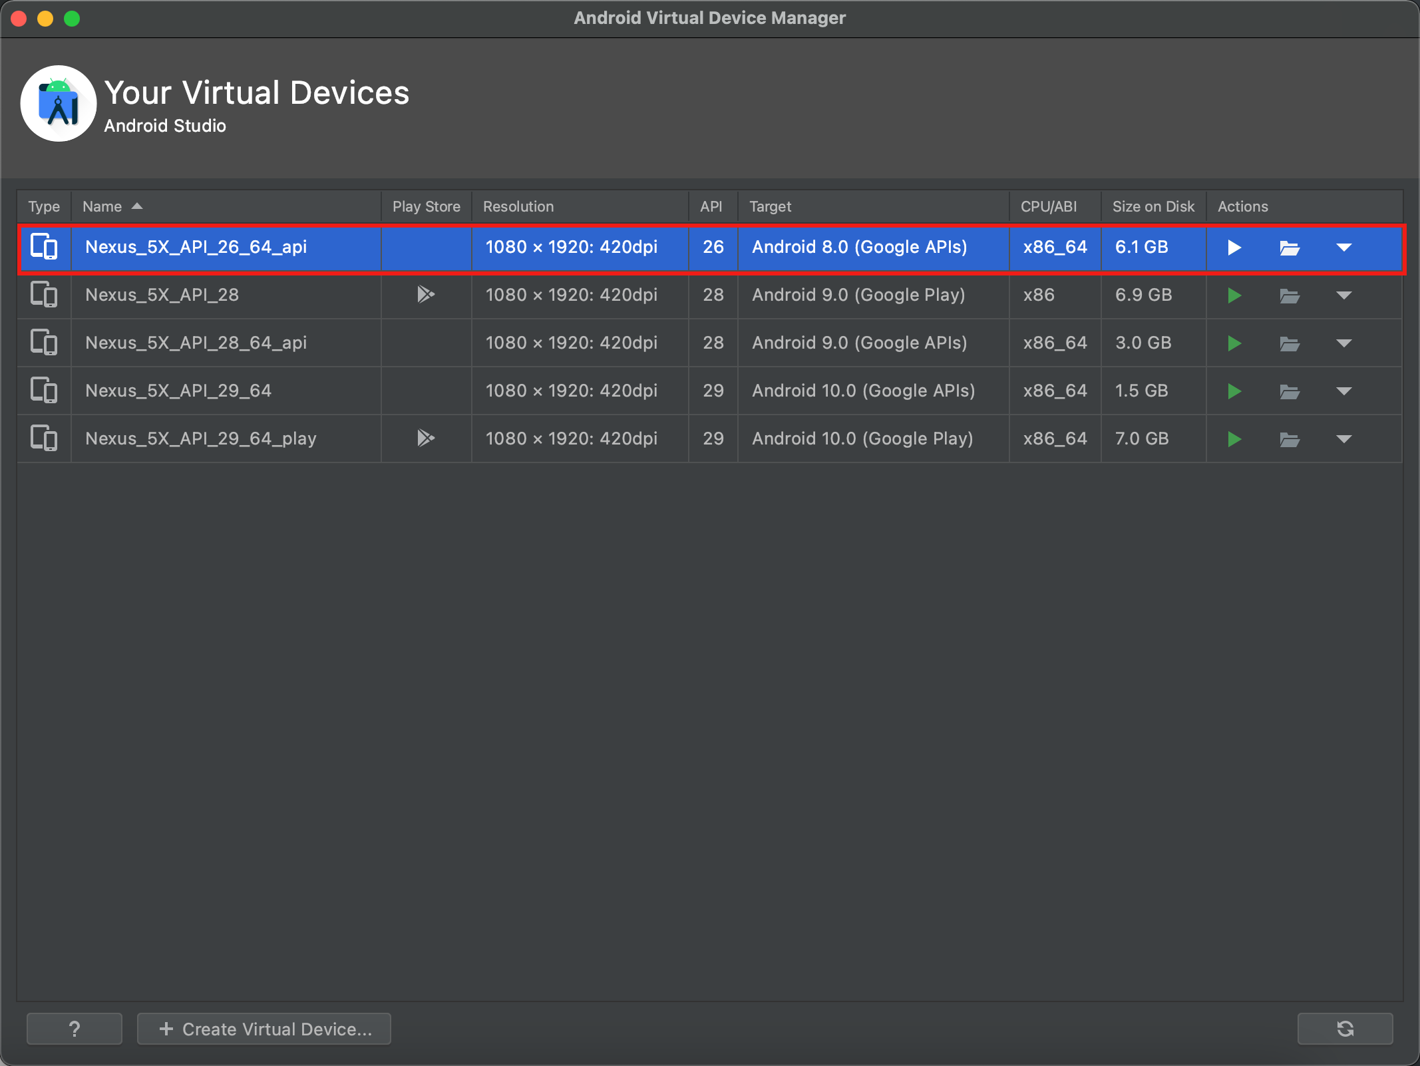This screenshot has width=1420, height=1066.
Task: Select the Nexus_5X_API_28 device name
Action: (x=162, y=295)
